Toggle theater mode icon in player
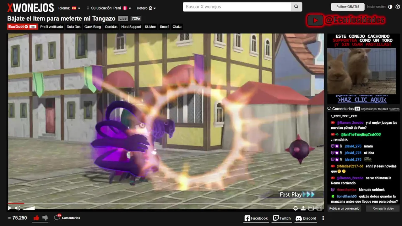 pyautogui.click(x=311, y=208)
